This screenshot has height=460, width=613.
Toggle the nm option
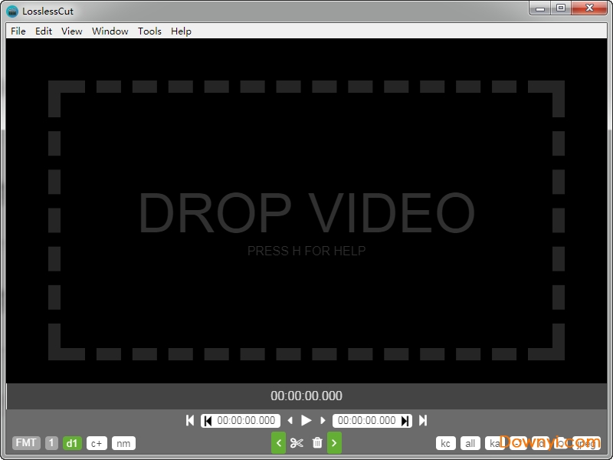[123, 443]
